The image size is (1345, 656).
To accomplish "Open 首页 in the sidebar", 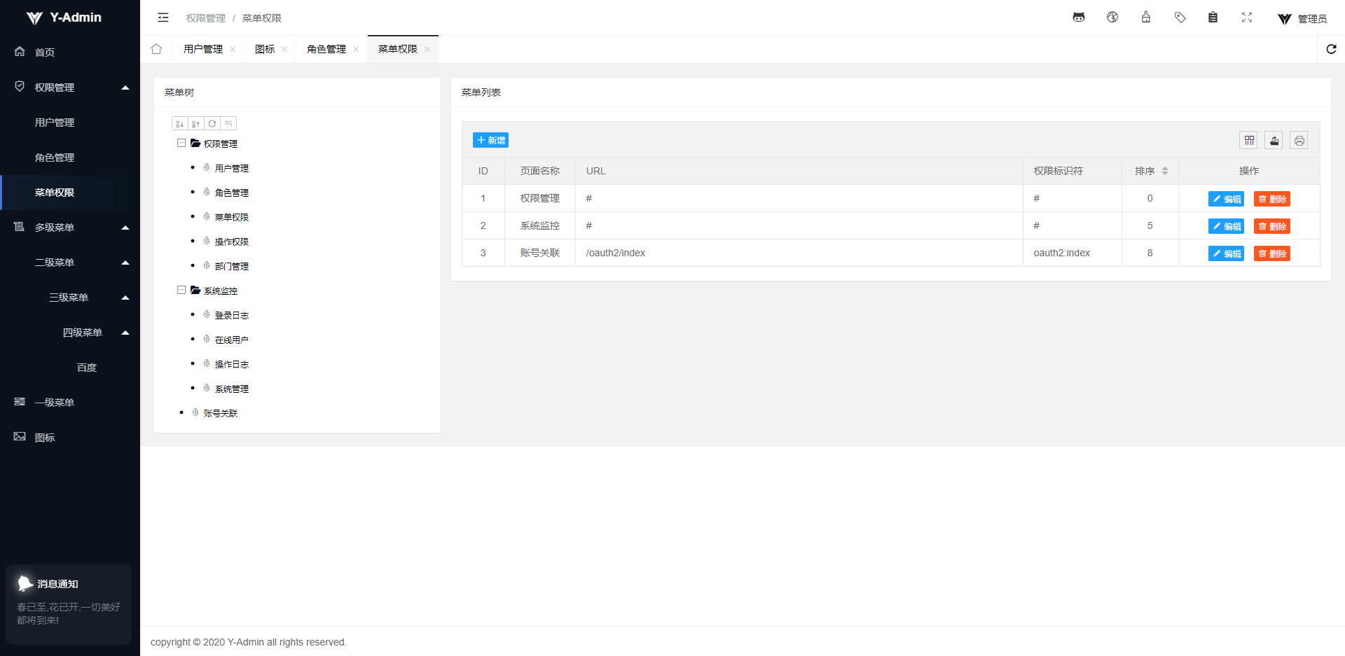I will [x=70, y=53].
